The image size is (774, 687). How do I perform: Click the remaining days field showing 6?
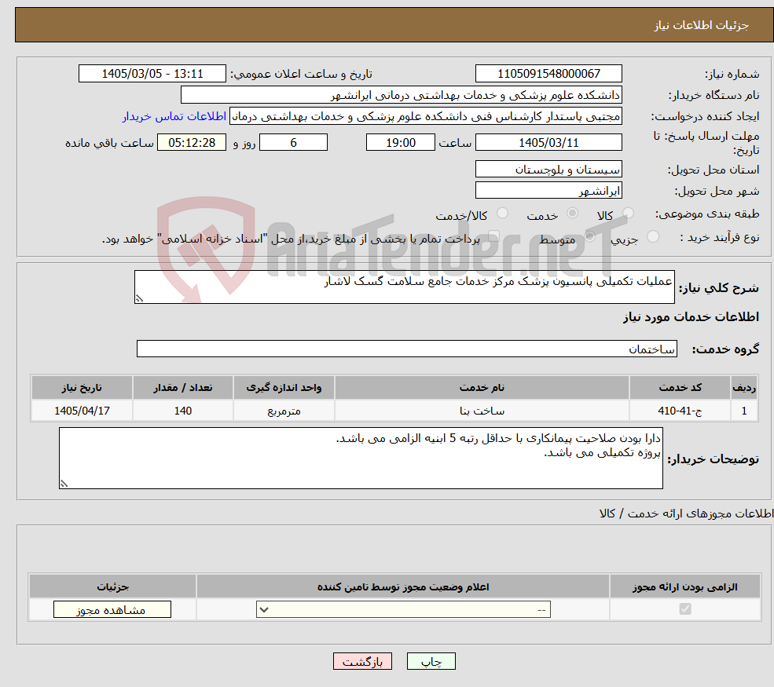pyautogui.click(x=293, y=143)
